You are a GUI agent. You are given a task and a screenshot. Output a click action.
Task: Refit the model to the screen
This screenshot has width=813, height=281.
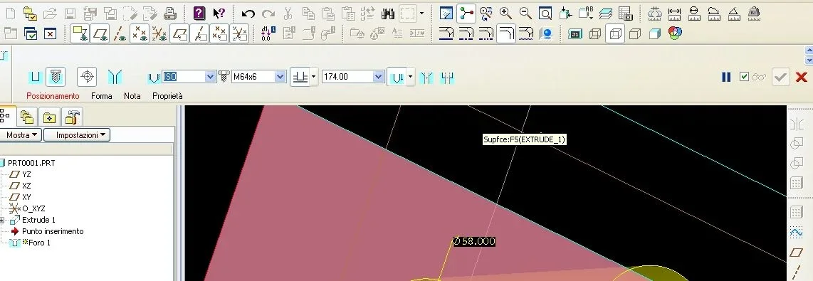[x=545, y=14]
